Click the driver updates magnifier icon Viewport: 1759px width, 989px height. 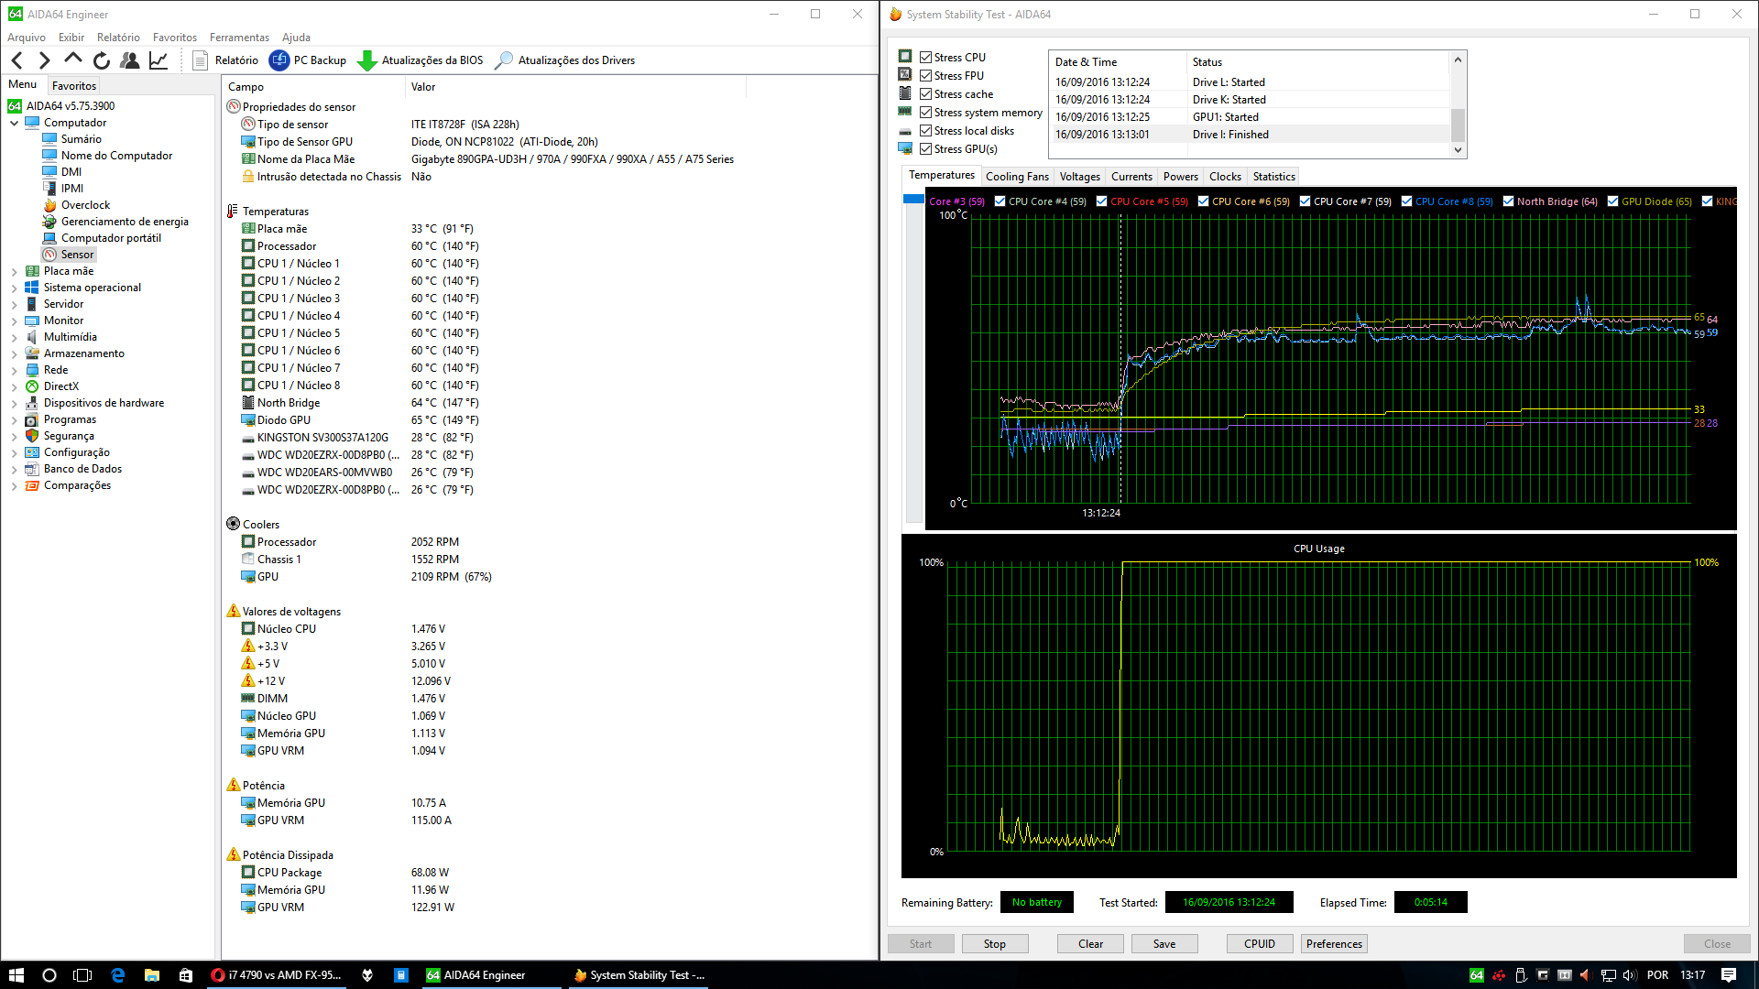504,60
